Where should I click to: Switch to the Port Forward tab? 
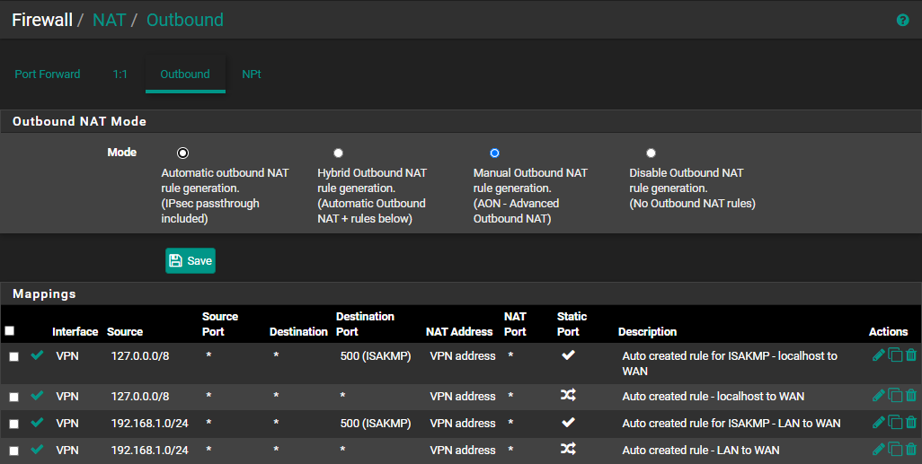click(x=48, y=74)
